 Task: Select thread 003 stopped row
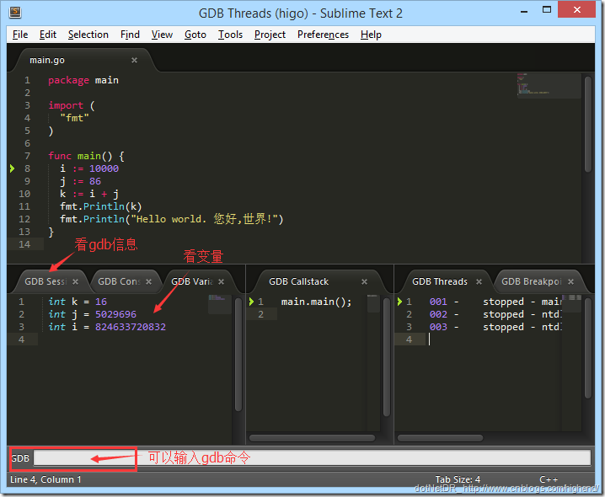point(495,327)
